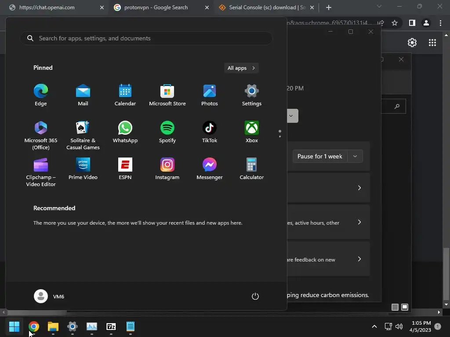Launch Microsoft 365 (Office)

click(x=41, y=135)
